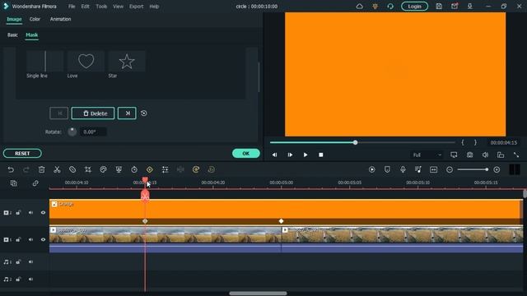The height and width of the screenshot is (296, 527).
Task: Click the Login button
Action: point(414,6)
